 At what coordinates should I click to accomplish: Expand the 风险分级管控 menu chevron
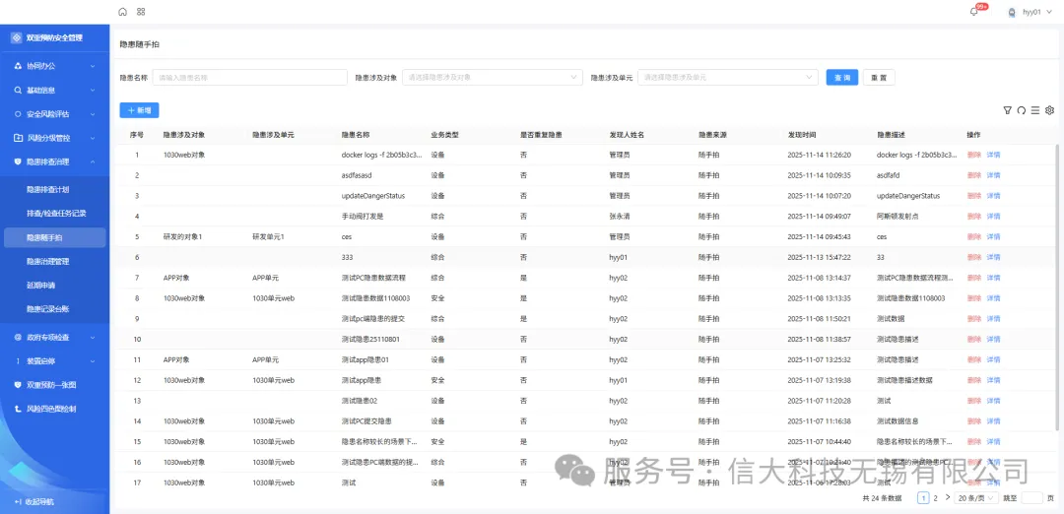click(x=93, y=138)
